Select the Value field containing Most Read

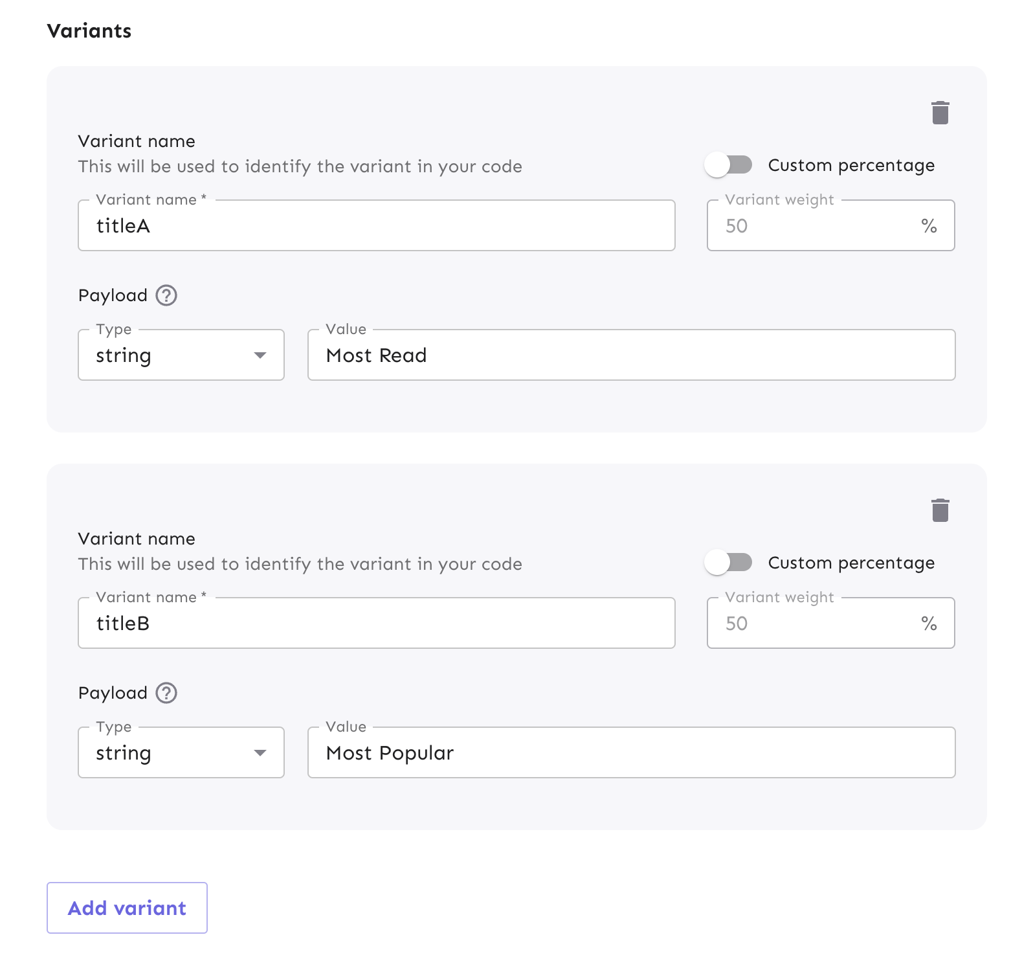point(631,355)
